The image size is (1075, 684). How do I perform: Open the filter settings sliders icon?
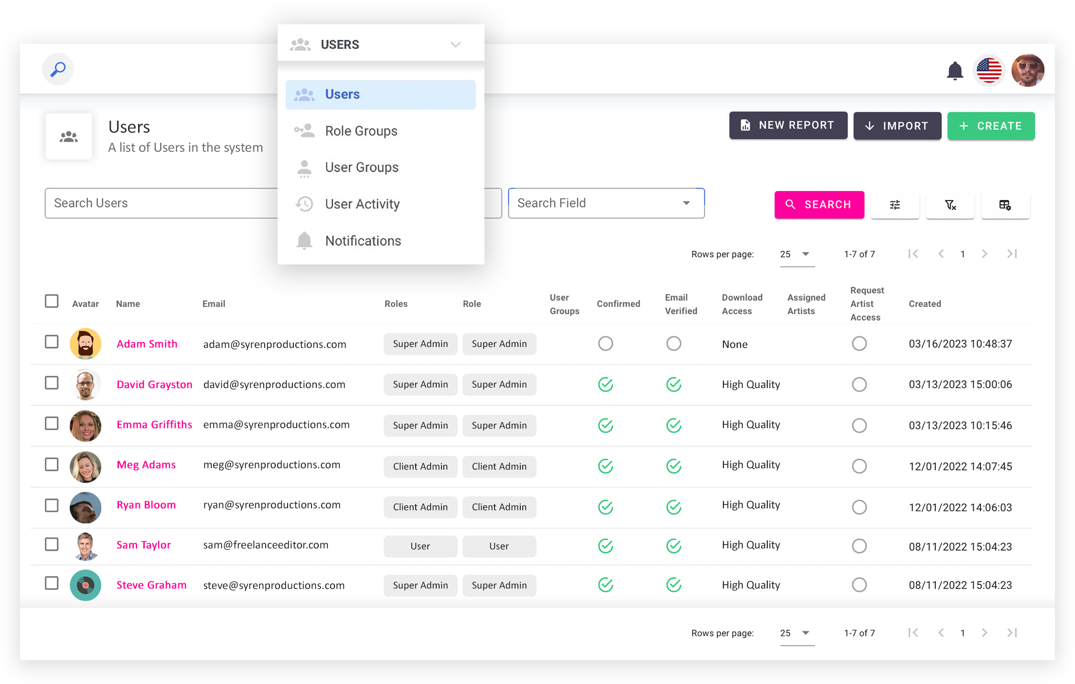894,205
